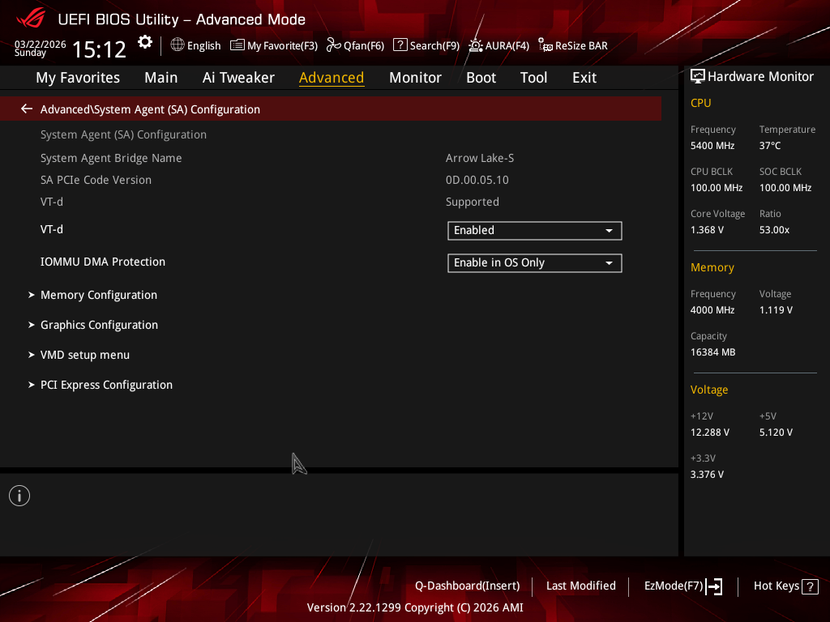Open IOMMU DMA Protection dropdown
Screen dimensions: 830x622
[x=535, y=263]
